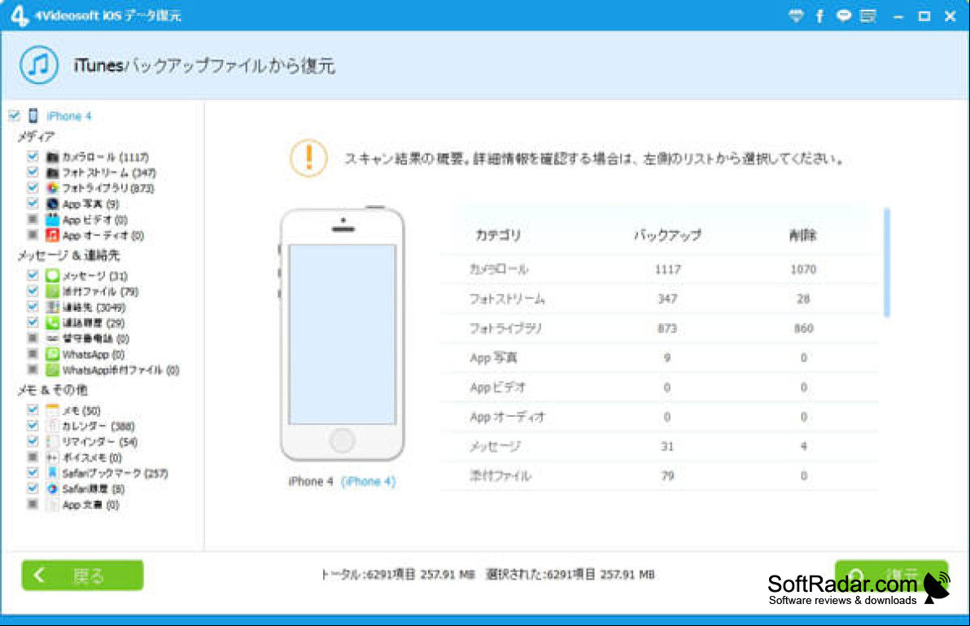This screenshot has width=970, height=626.
Task: Toggle the iPhone 4 device checkbox
Action: (x=14, y=116)
